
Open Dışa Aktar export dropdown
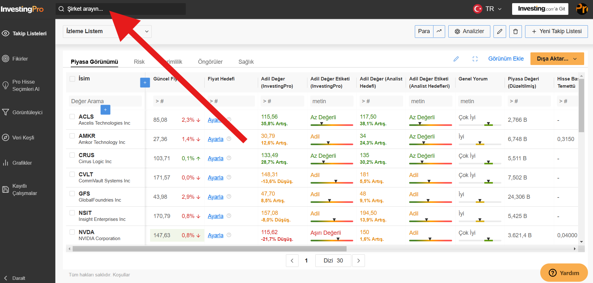[557, 59]
